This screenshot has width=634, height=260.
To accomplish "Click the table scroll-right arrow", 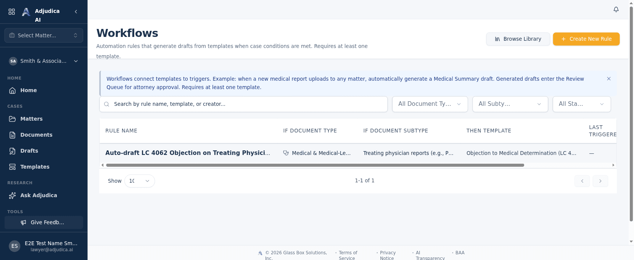I will tap(613, 165).
